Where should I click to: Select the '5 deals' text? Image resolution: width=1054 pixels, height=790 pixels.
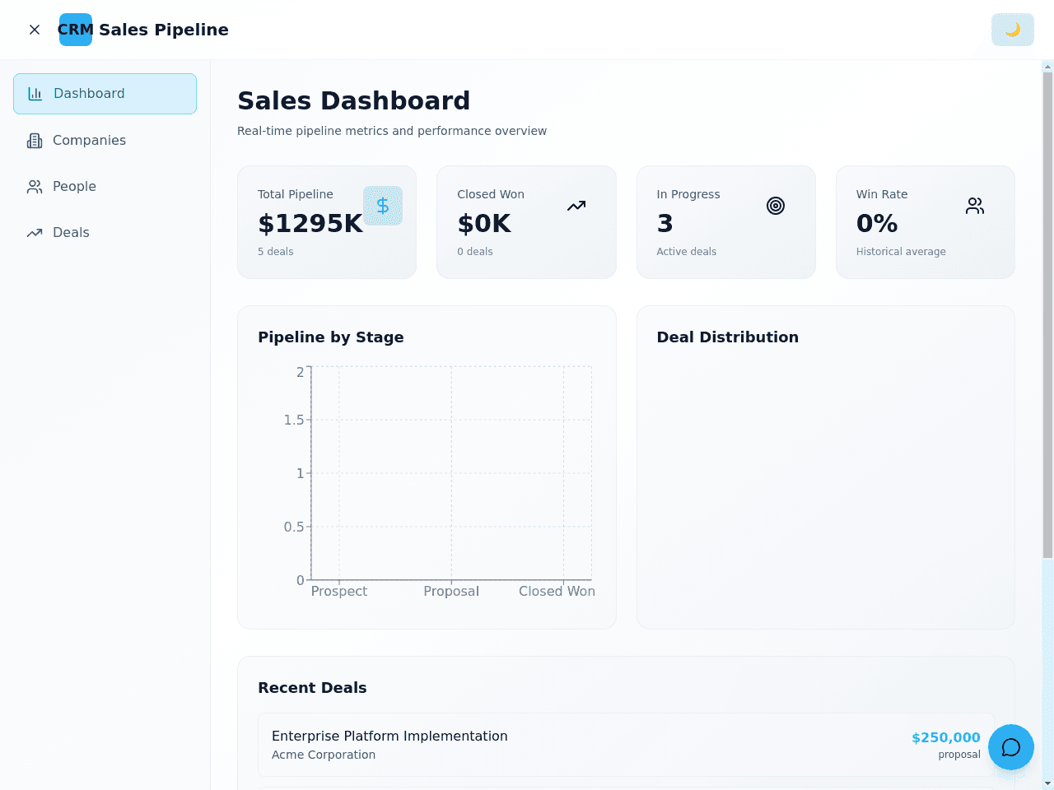[276, 252]
